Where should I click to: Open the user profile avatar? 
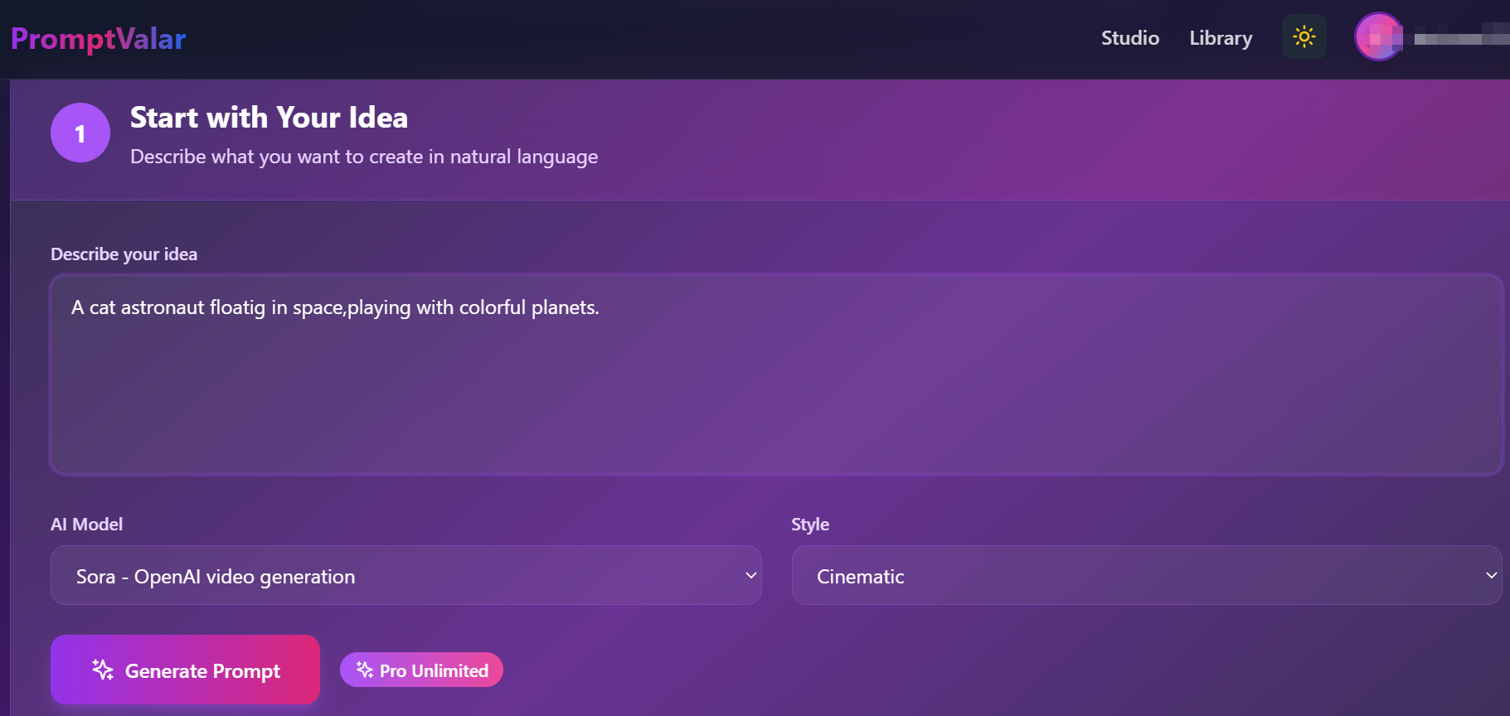[x=1378, y=36]
